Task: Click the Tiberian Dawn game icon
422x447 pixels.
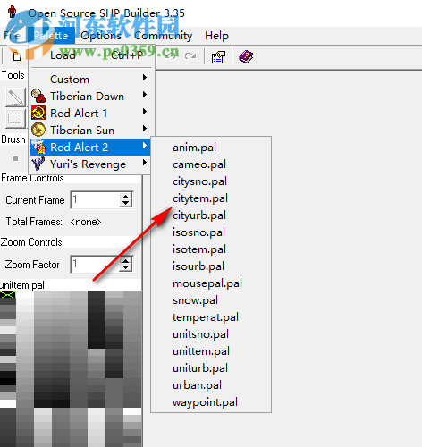Action: pos(38,96)
